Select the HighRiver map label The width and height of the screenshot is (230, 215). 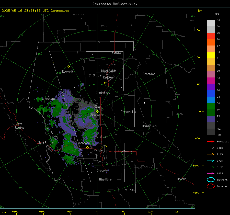106,179
